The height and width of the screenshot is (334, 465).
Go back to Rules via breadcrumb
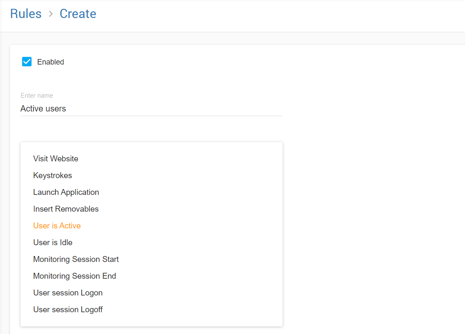pos(26,14)
